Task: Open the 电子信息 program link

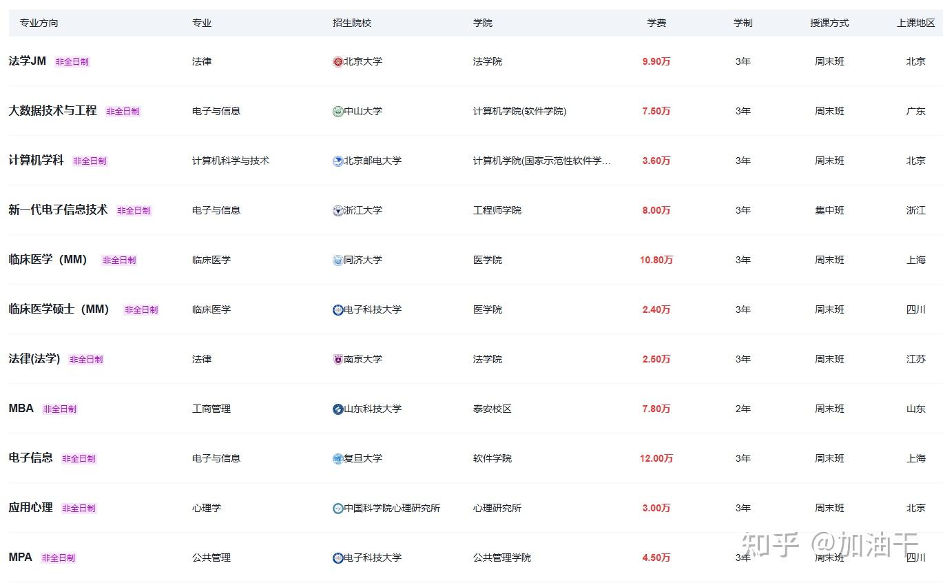Action: [30, 458]
